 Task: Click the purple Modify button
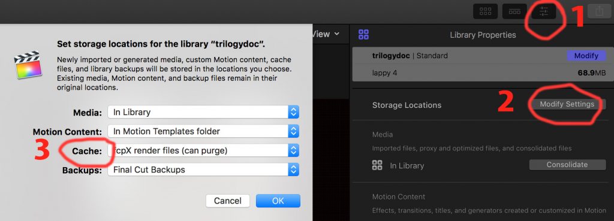pos(586,56)
